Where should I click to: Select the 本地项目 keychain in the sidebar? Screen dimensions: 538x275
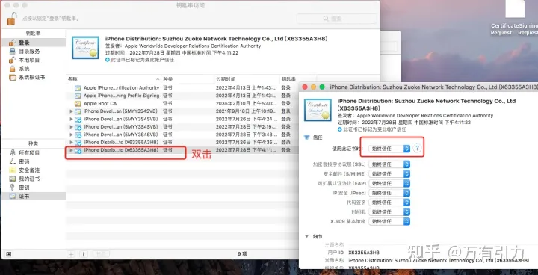pyautogui.click(x=33, y=60)
